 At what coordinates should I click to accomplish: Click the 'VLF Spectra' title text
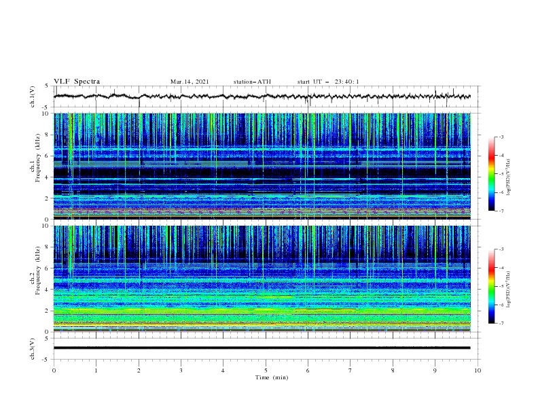(x=77, y=82)
